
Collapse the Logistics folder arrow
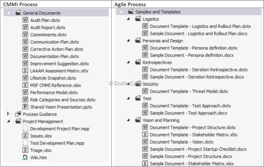128,19
